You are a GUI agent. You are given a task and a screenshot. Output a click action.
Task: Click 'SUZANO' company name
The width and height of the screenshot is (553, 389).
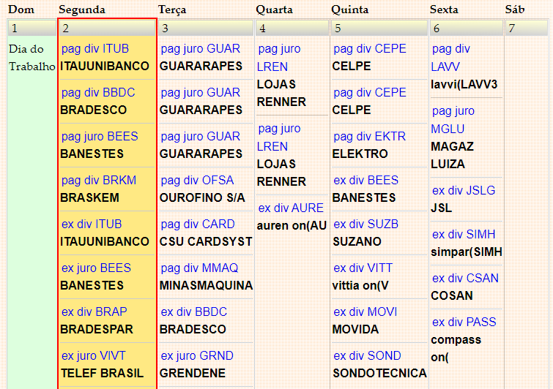point(357,241)
